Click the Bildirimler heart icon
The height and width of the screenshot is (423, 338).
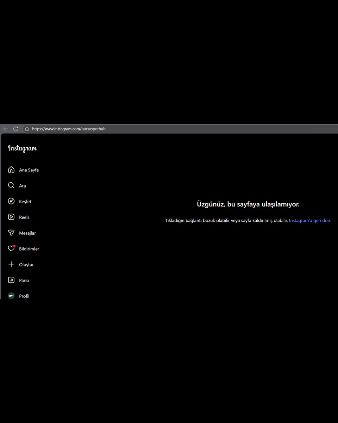pyautogui.click(x=11, y=249)
